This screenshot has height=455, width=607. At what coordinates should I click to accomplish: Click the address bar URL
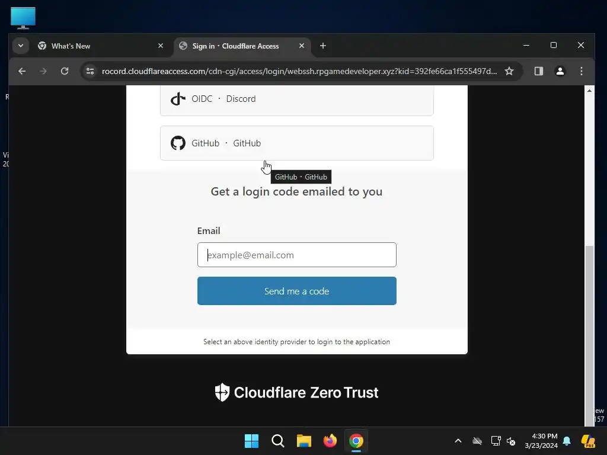[x=299, y=71]
